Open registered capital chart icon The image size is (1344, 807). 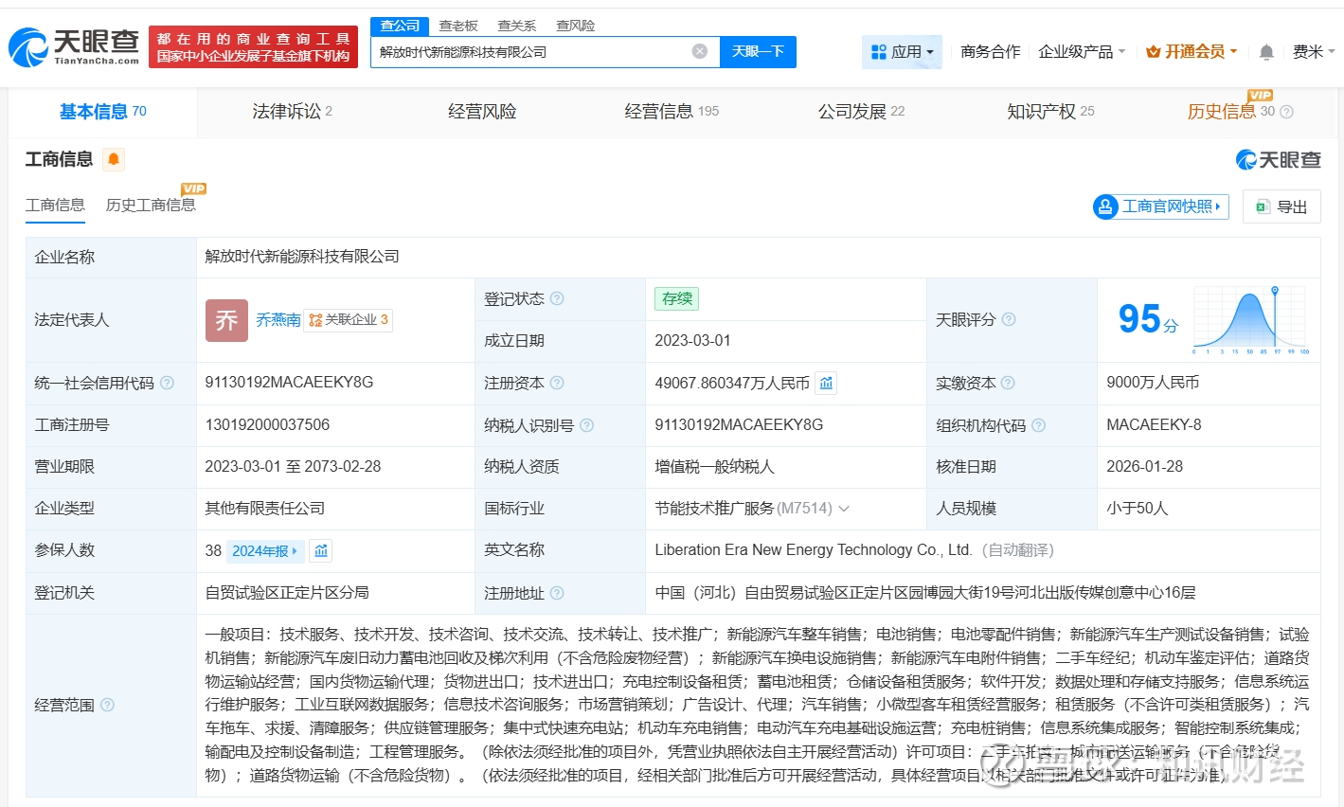click(x=826, y=383)
